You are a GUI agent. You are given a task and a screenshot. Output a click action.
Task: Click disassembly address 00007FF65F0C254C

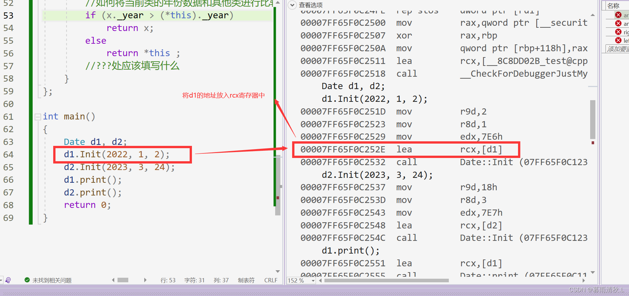click(343, 238)
